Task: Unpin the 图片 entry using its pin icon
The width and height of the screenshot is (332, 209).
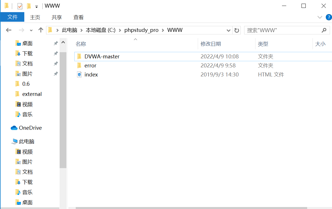Action: 56,74
